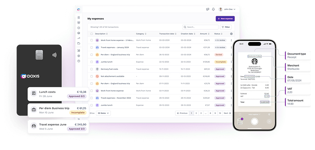The width and height of the screenshot is (315, 150).
Task: Sort by the Transaction date column header
Action: 168,34
